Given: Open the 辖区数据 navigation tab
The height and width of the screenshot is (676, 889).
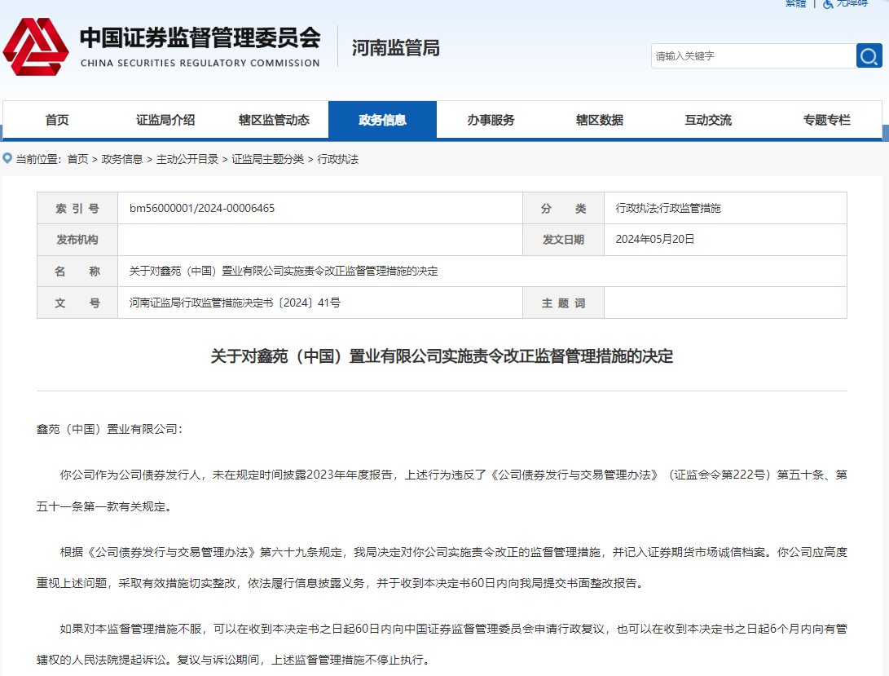Looking at the screenshot, I should coord(600,120).
